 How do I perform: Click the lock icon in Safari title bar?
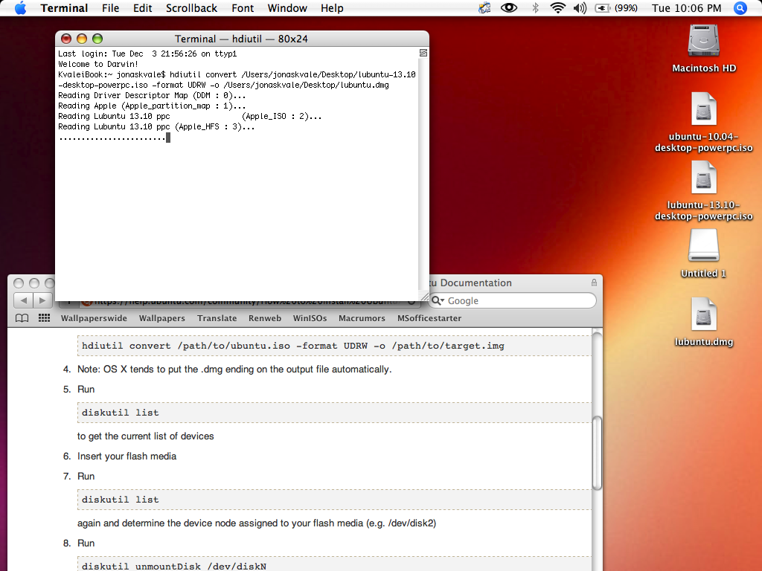(594, 283)
